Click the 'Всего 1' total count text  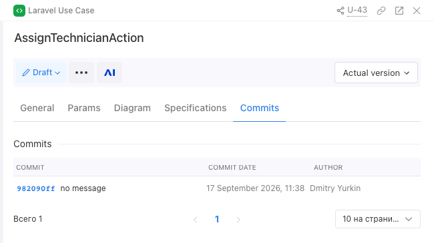(x=28, y=219)
